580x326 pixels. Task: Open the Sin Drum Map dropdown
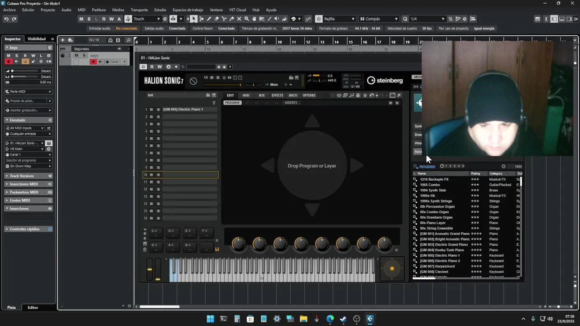[29, 166]
